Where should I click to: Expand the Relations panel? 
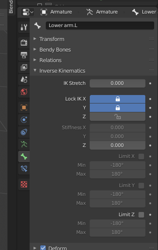coord(35,60)
